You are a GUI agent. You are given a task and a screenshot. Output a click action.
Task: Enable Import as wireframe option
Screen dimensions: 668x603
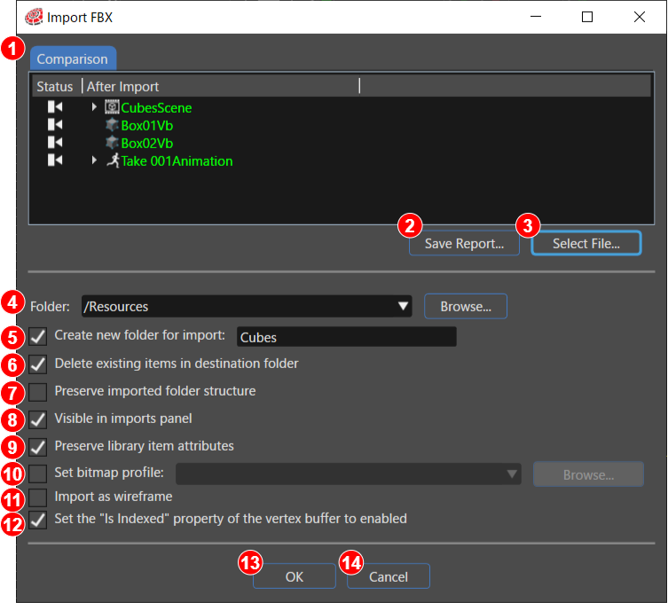[x=38, y=497]
